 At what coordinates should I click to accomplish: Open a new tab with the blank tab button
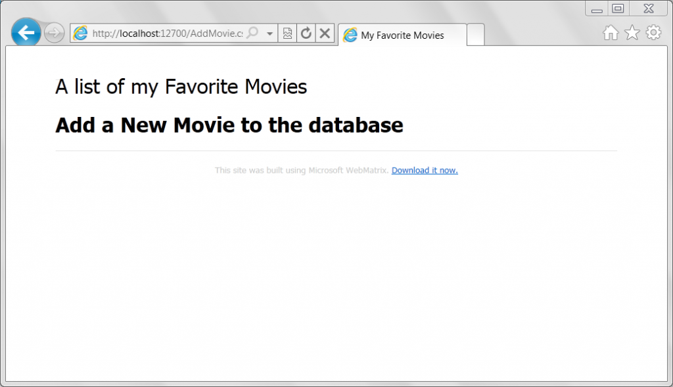476,35
